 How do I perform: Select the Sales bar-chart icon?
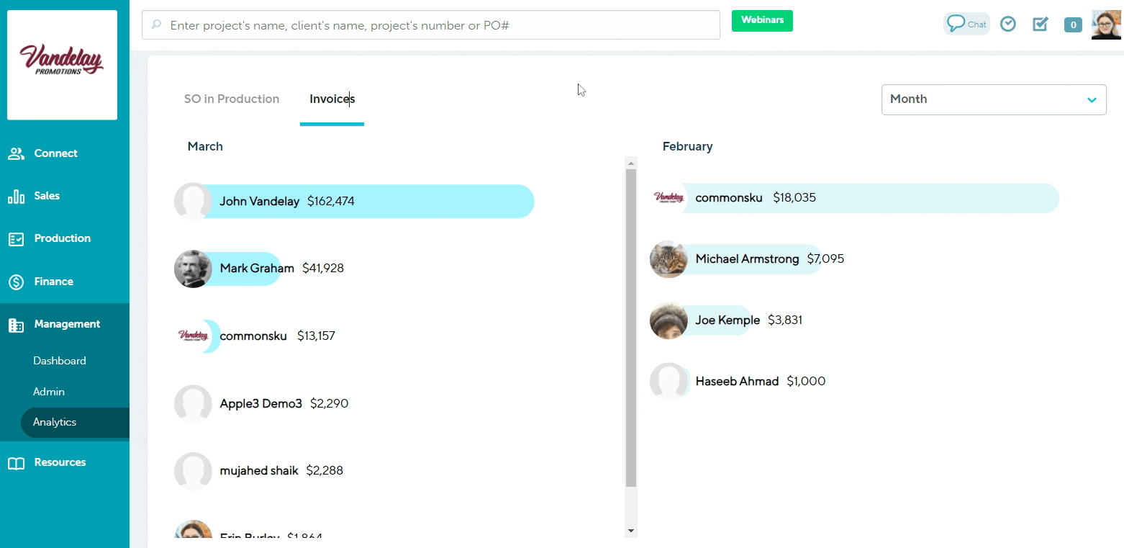click(x=16, y=195)
